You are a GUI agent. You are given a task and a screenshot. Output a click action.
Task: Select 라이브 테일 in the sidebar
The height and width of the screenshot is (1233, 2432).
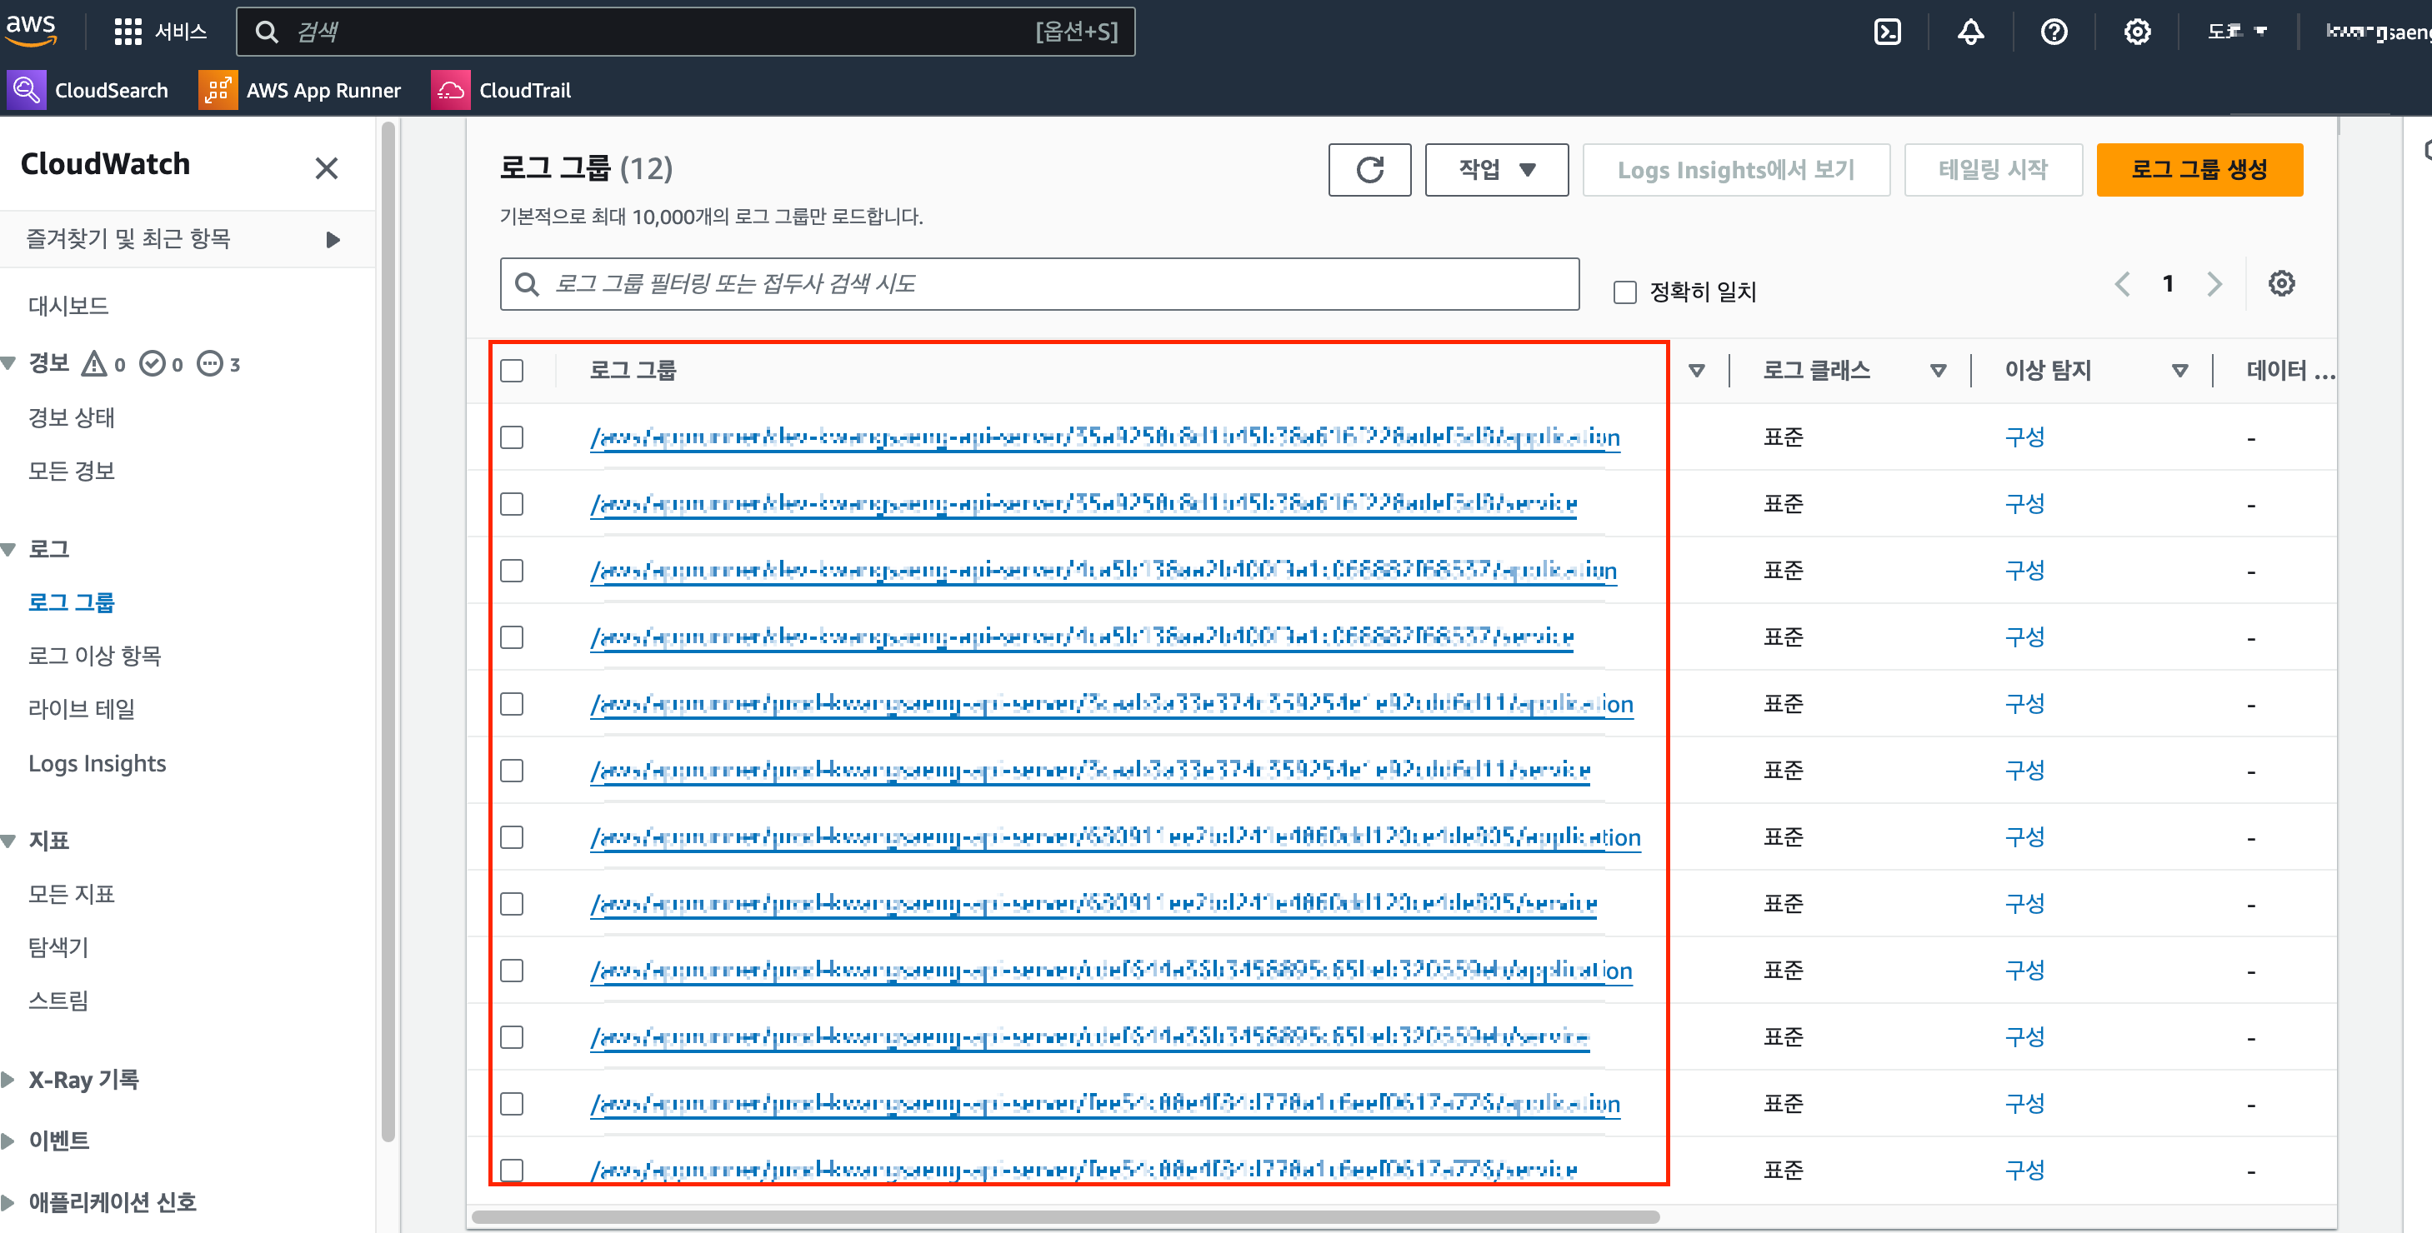[81, 710]
